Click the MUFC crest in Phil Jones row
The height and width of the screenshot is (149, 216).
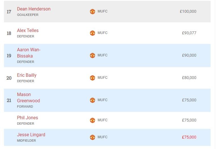click(92, 120)
